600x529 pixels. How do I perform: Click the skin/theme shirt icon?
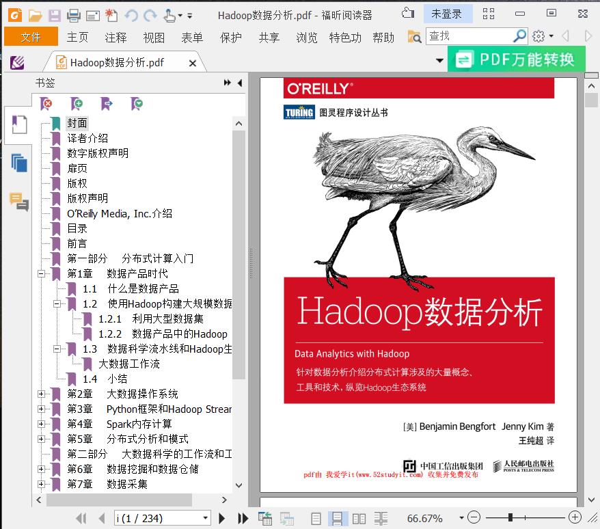pyautogui.click(x=408, y=14)
